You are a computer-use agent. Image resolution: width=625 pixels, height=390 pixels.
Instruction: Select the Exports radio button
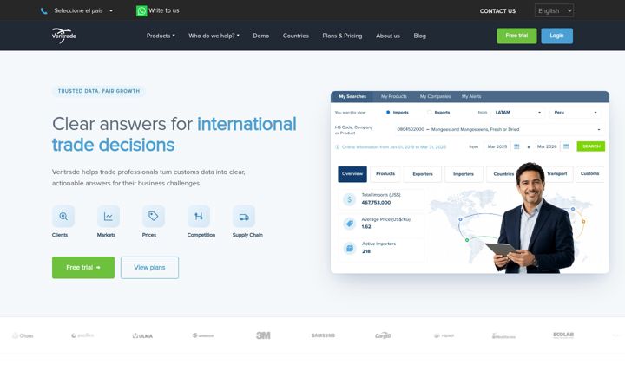[430, 112]
